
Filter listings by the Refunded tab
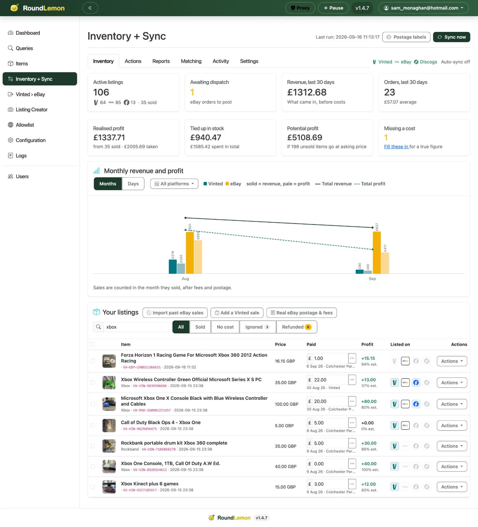click(x=297, y=327)
